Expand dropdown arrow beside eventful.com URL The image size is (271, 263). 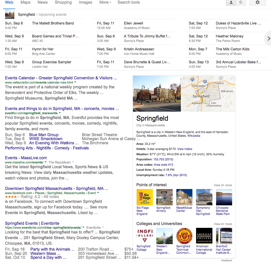60,113
